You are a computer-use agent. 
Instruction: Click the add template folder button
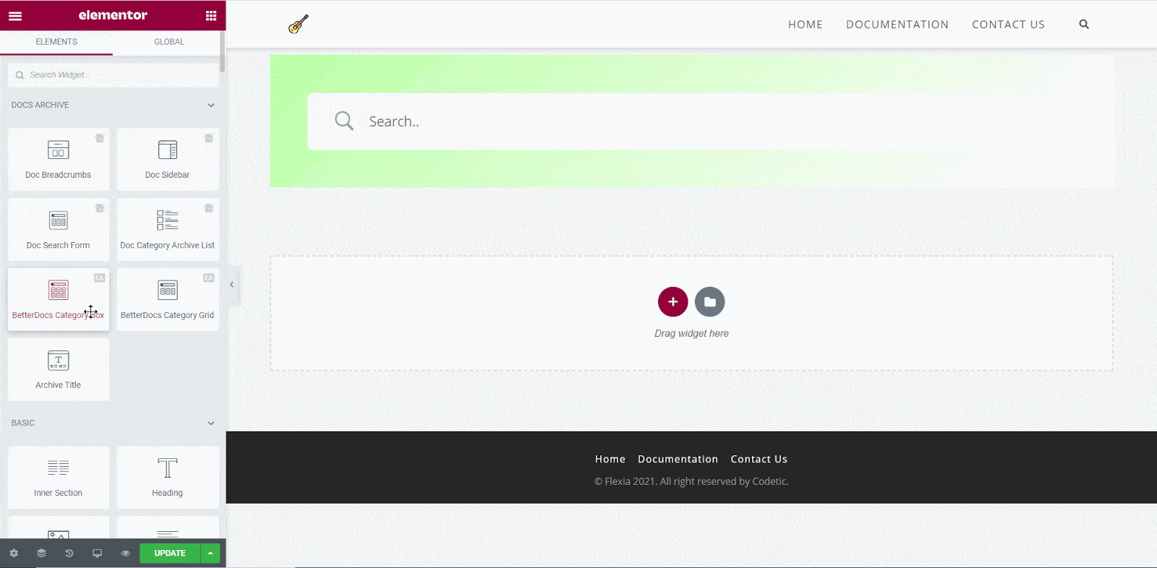click(x=710, y=301)
